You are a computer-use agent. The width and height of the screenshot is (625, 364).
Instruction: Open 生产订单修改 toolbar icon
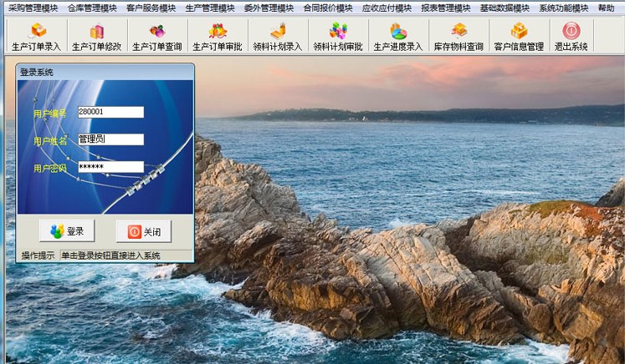coord(97,36)
